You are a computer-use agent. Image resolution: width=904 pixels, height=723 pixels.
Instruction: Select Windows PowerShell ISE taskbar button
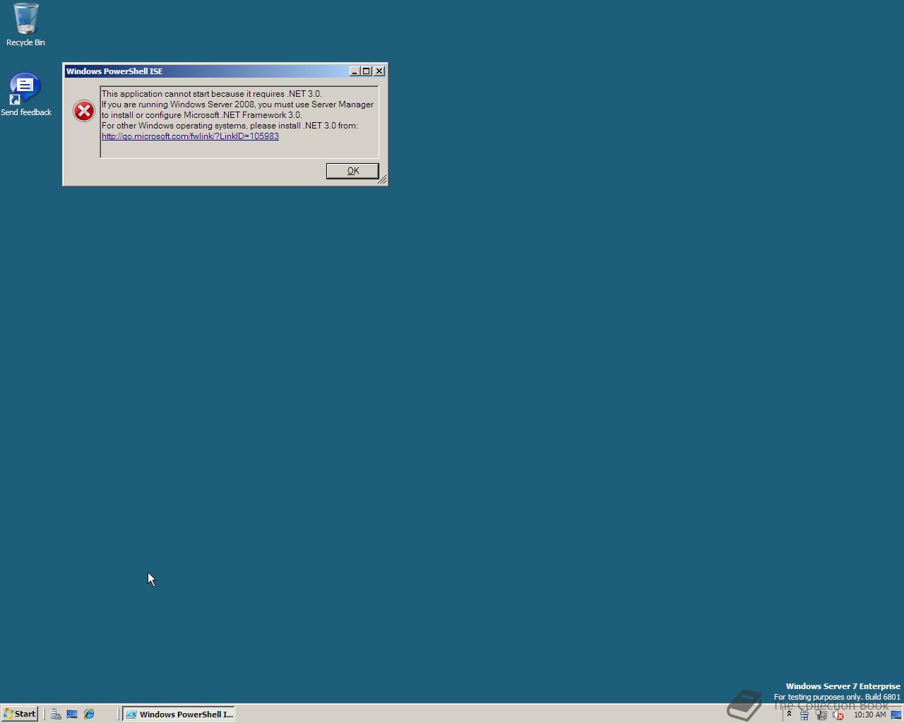coord(179,715)
